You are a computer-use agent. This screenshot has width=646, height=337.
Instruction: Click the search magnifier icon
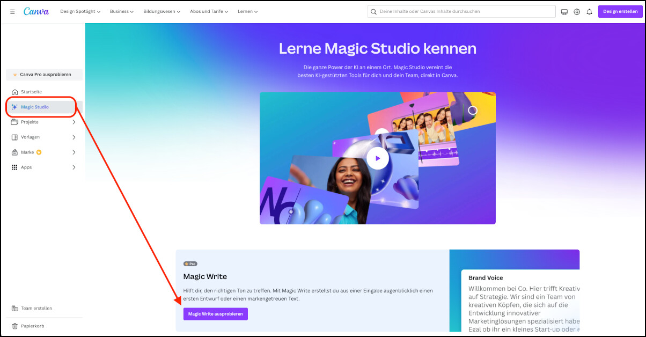pyautogui.click(x=374, y=11)
